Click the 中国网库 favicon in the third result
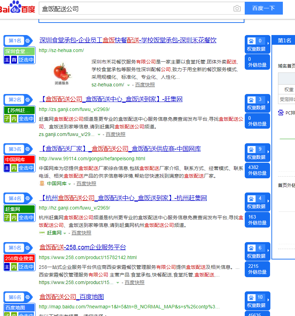The height and width of the screenshot is (316, 295). pyautogui.click(x=42, y=183)
